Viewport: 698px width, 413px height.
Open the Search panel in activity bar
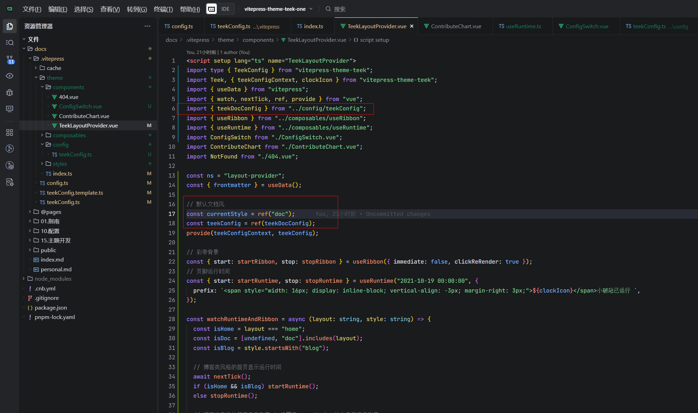pyautogui.click(x=10, y=42)
